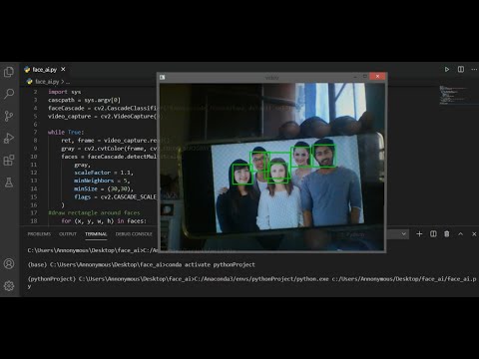Image resolution: width=479 pixels, height=359 pixels.
Task: Click line number 10 in the gutter
Action: pos(34,157)
